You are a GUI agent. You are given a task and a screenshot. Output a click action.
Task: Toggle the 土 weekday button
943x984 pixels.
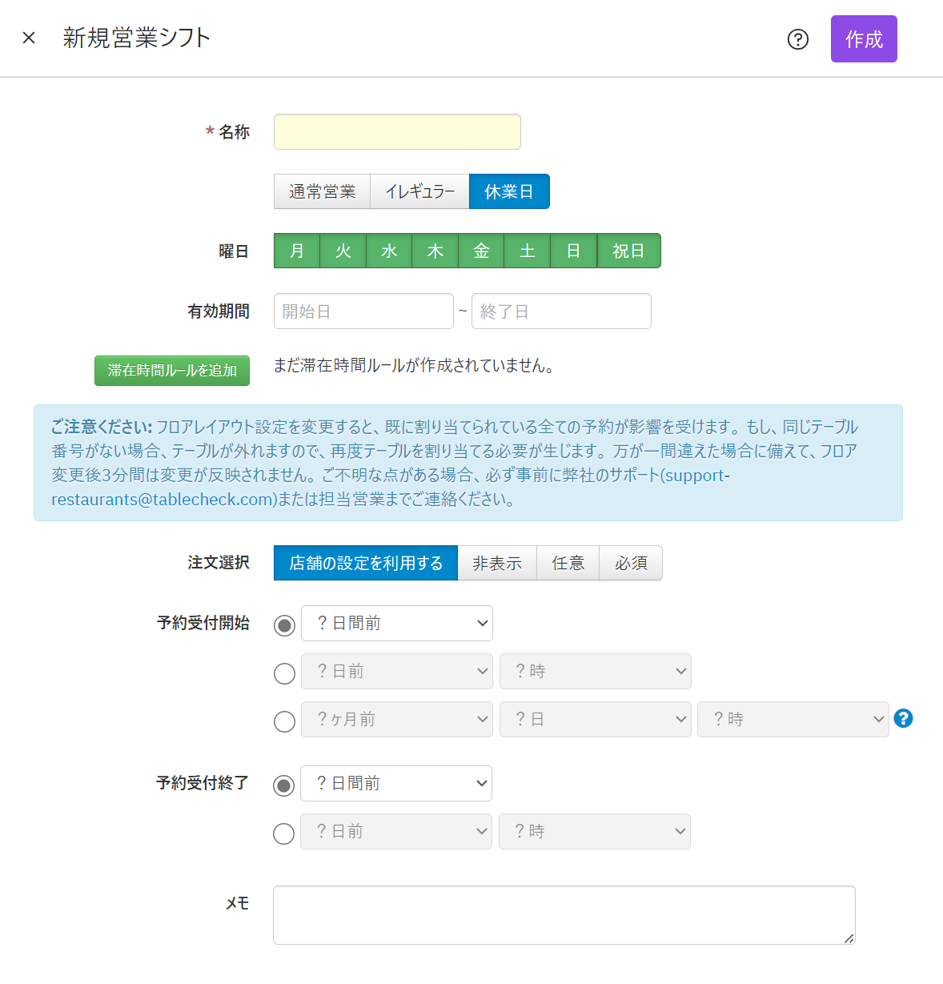tap(527, 251)
